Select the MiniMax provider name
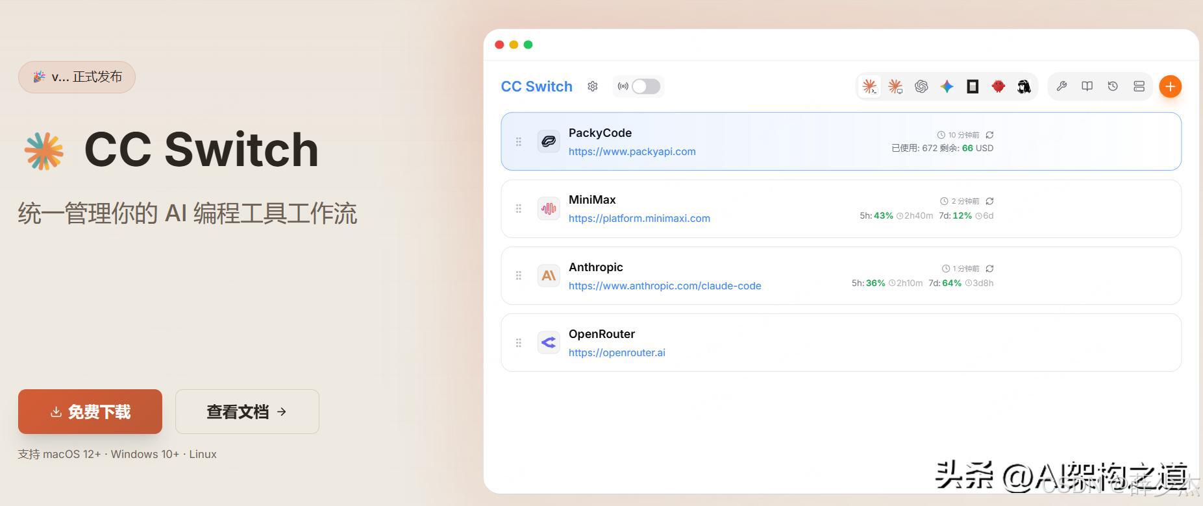This screenshot has height=506, width=1203. pyautogui.click(x=592, y=200)
